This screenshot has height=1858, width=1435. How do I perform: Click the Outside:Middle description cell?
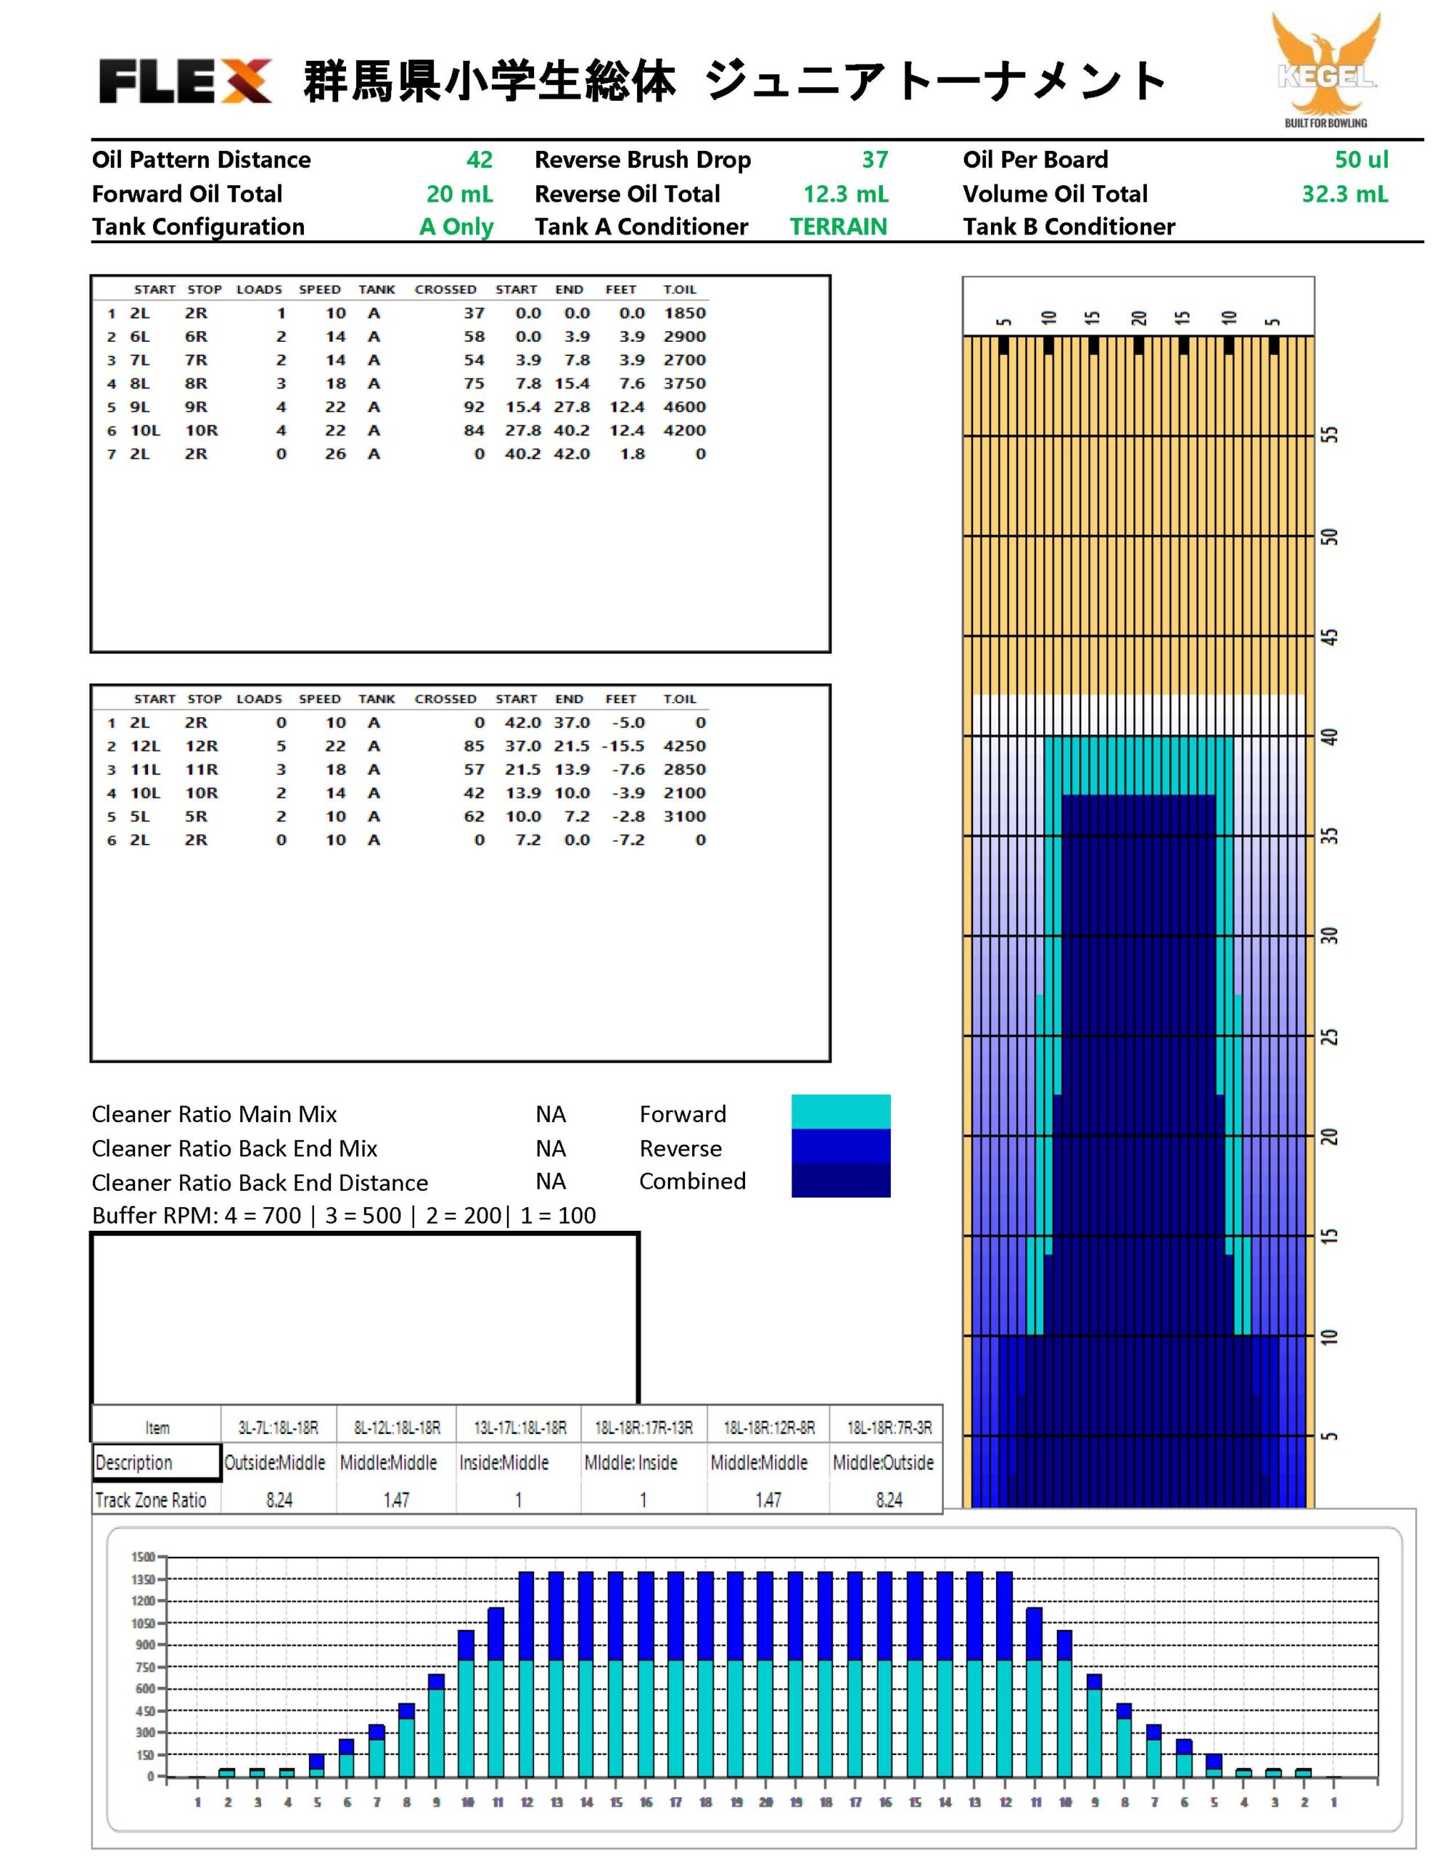click(x=275, y=1463)
